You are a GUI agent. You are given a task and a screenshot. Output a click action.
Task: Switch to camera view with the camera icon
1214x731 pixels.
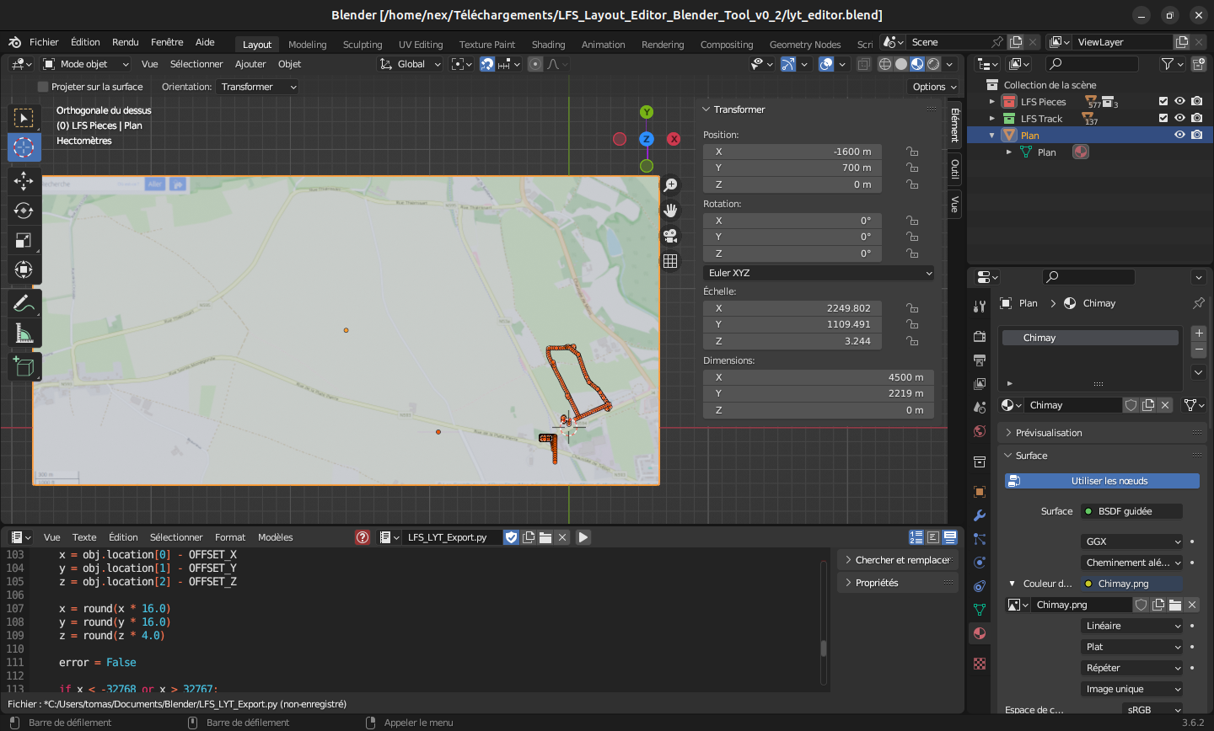[670, 236]
